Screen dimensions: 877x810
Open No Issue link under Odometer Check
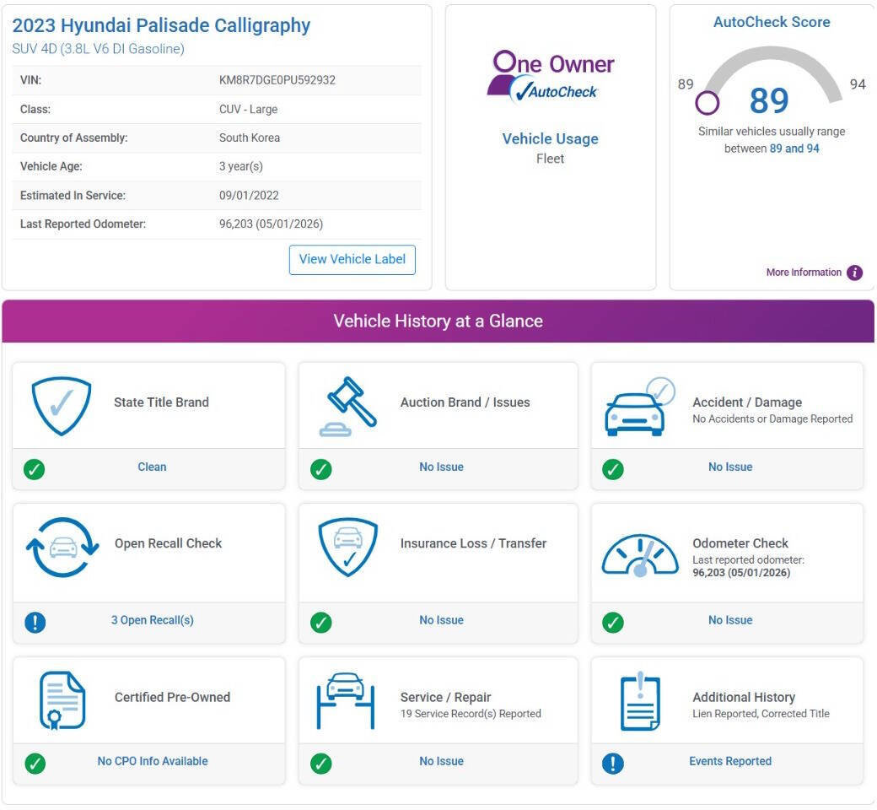coord(730,620)
